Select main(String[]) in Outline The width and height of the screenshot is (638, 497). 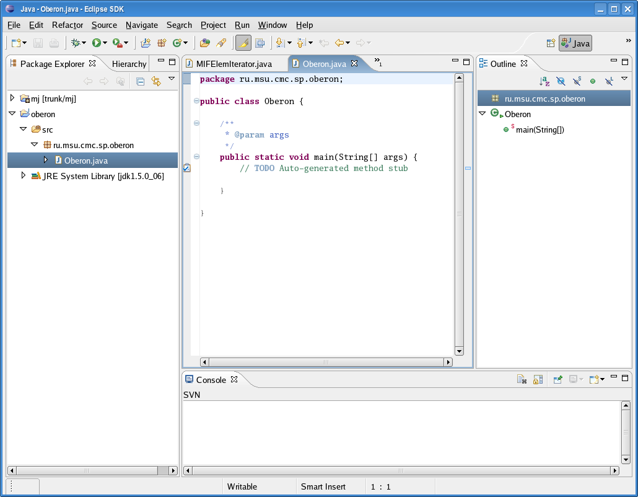point(540,130)
